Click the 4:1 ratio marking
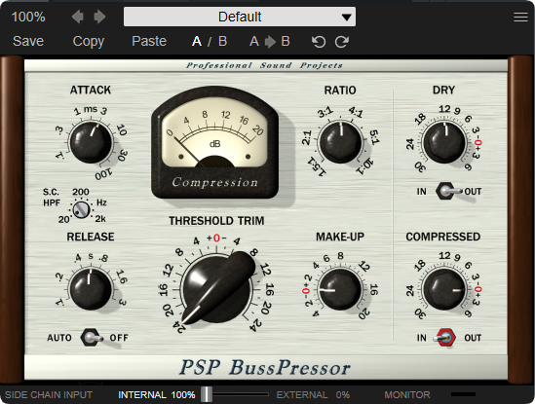 coord(356,112)
